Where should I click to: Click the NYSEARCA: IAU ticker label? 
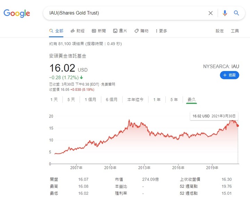(x=221, y=66)
